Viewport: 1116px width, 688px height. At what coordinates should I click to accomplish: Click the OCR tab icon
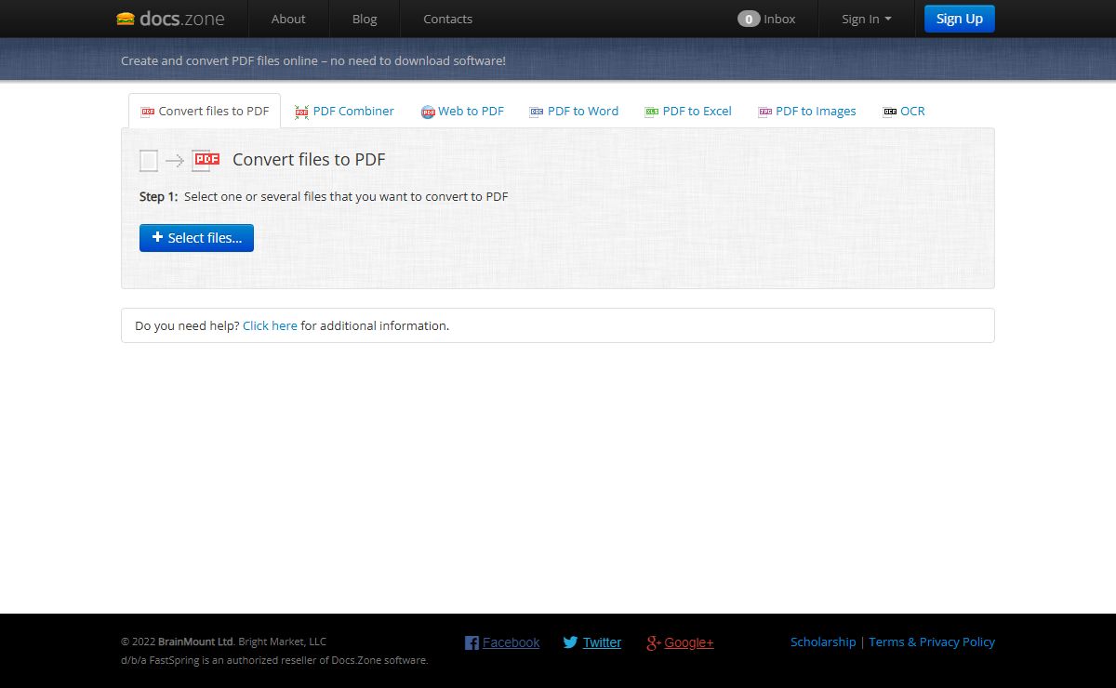(x=890, y=112)
